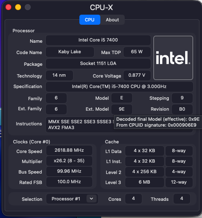Click the Threads count value box
Screen dimensions: 202x218
pyautogui.click(x=182, y=199)
